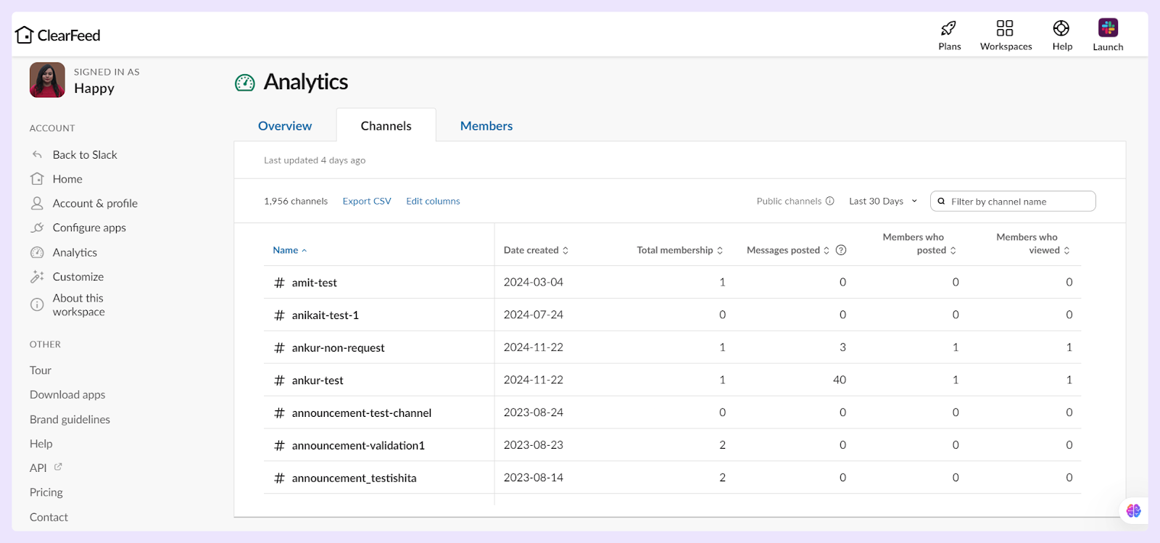1160x543 pixels.
Task: Sort by Name column
Action: (x=290, y=250)
